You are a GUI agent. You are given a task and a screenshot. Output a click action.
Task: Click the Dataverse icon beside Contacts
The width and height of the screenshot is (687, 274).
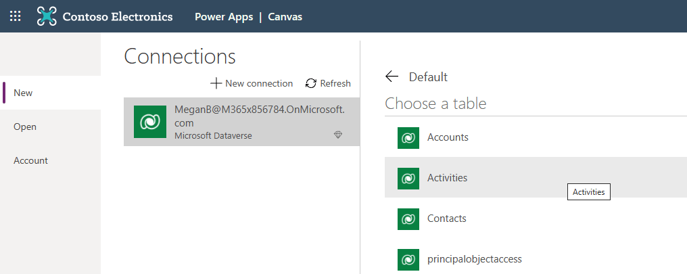tap(408, 219)
